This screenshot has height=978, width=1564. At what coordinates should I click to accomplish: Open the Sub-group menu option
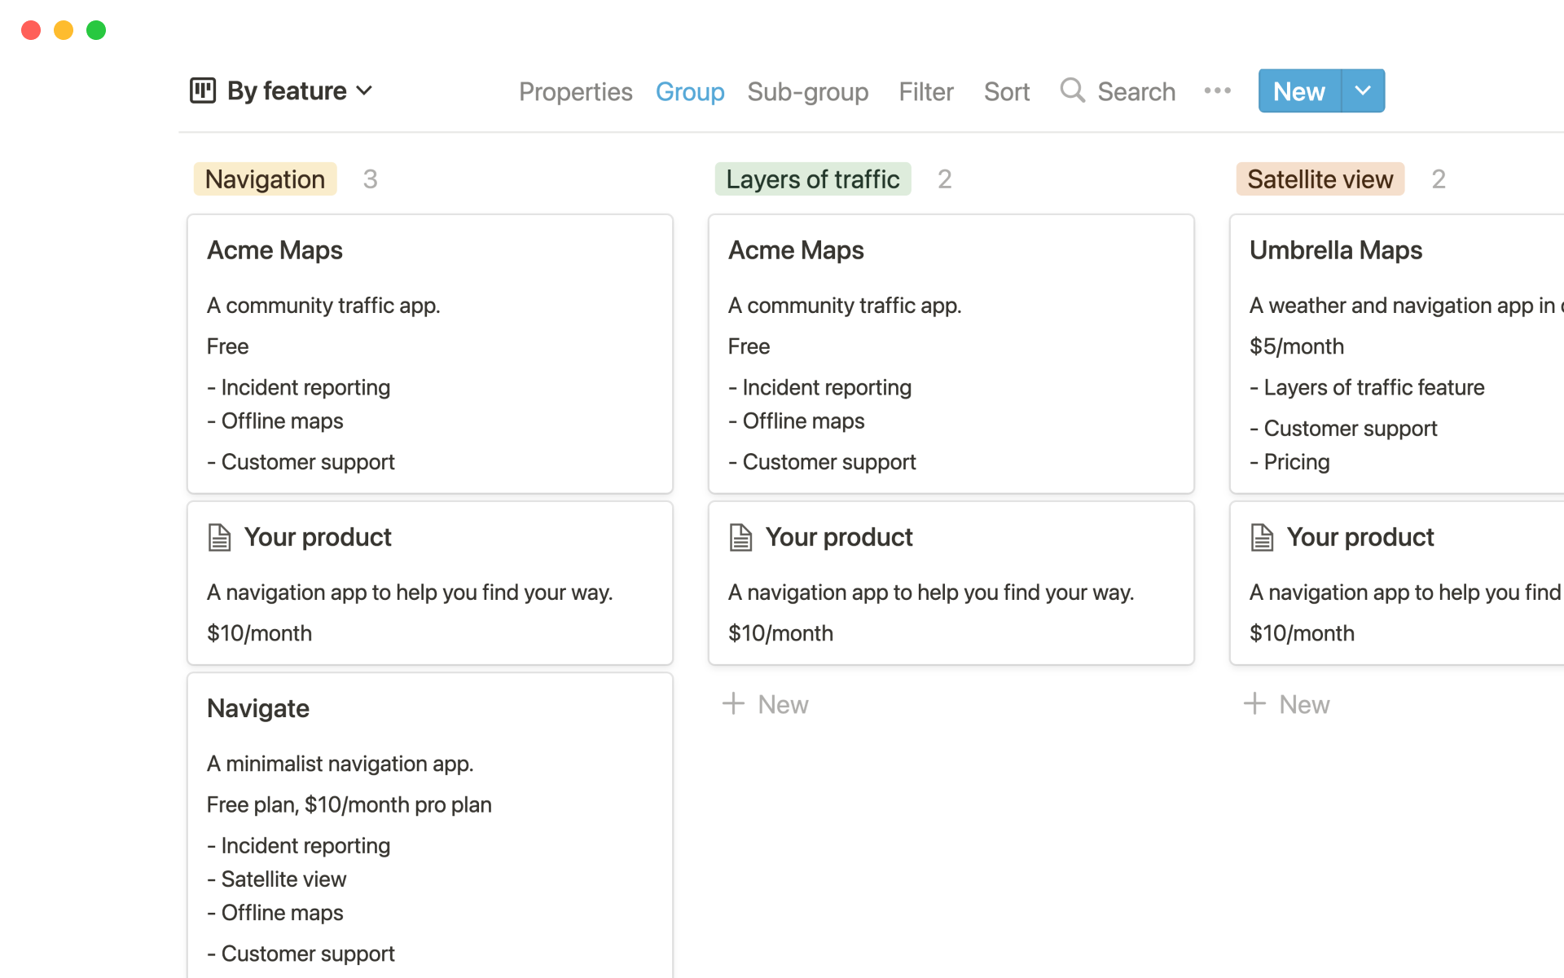click(x=807, y=90)
